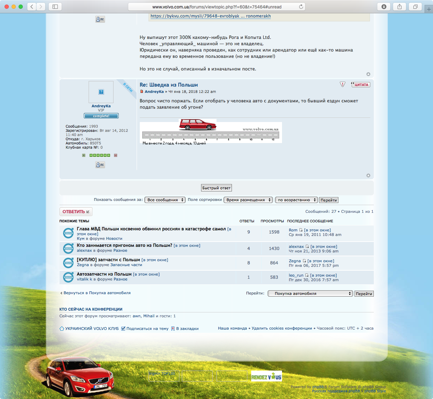Image resolution: width=433 pixels, height=399 pixels.
Task: Reload page using the refresh icon
Action: point(301,7)
